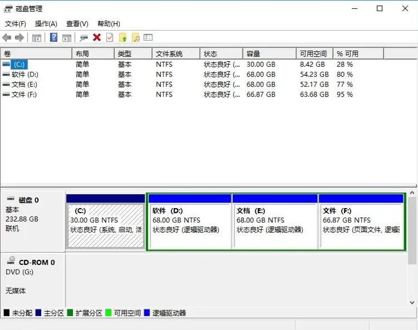The image size is (418, 330).
Task: Sort by the 类型 column header
Action: [133, 53]
